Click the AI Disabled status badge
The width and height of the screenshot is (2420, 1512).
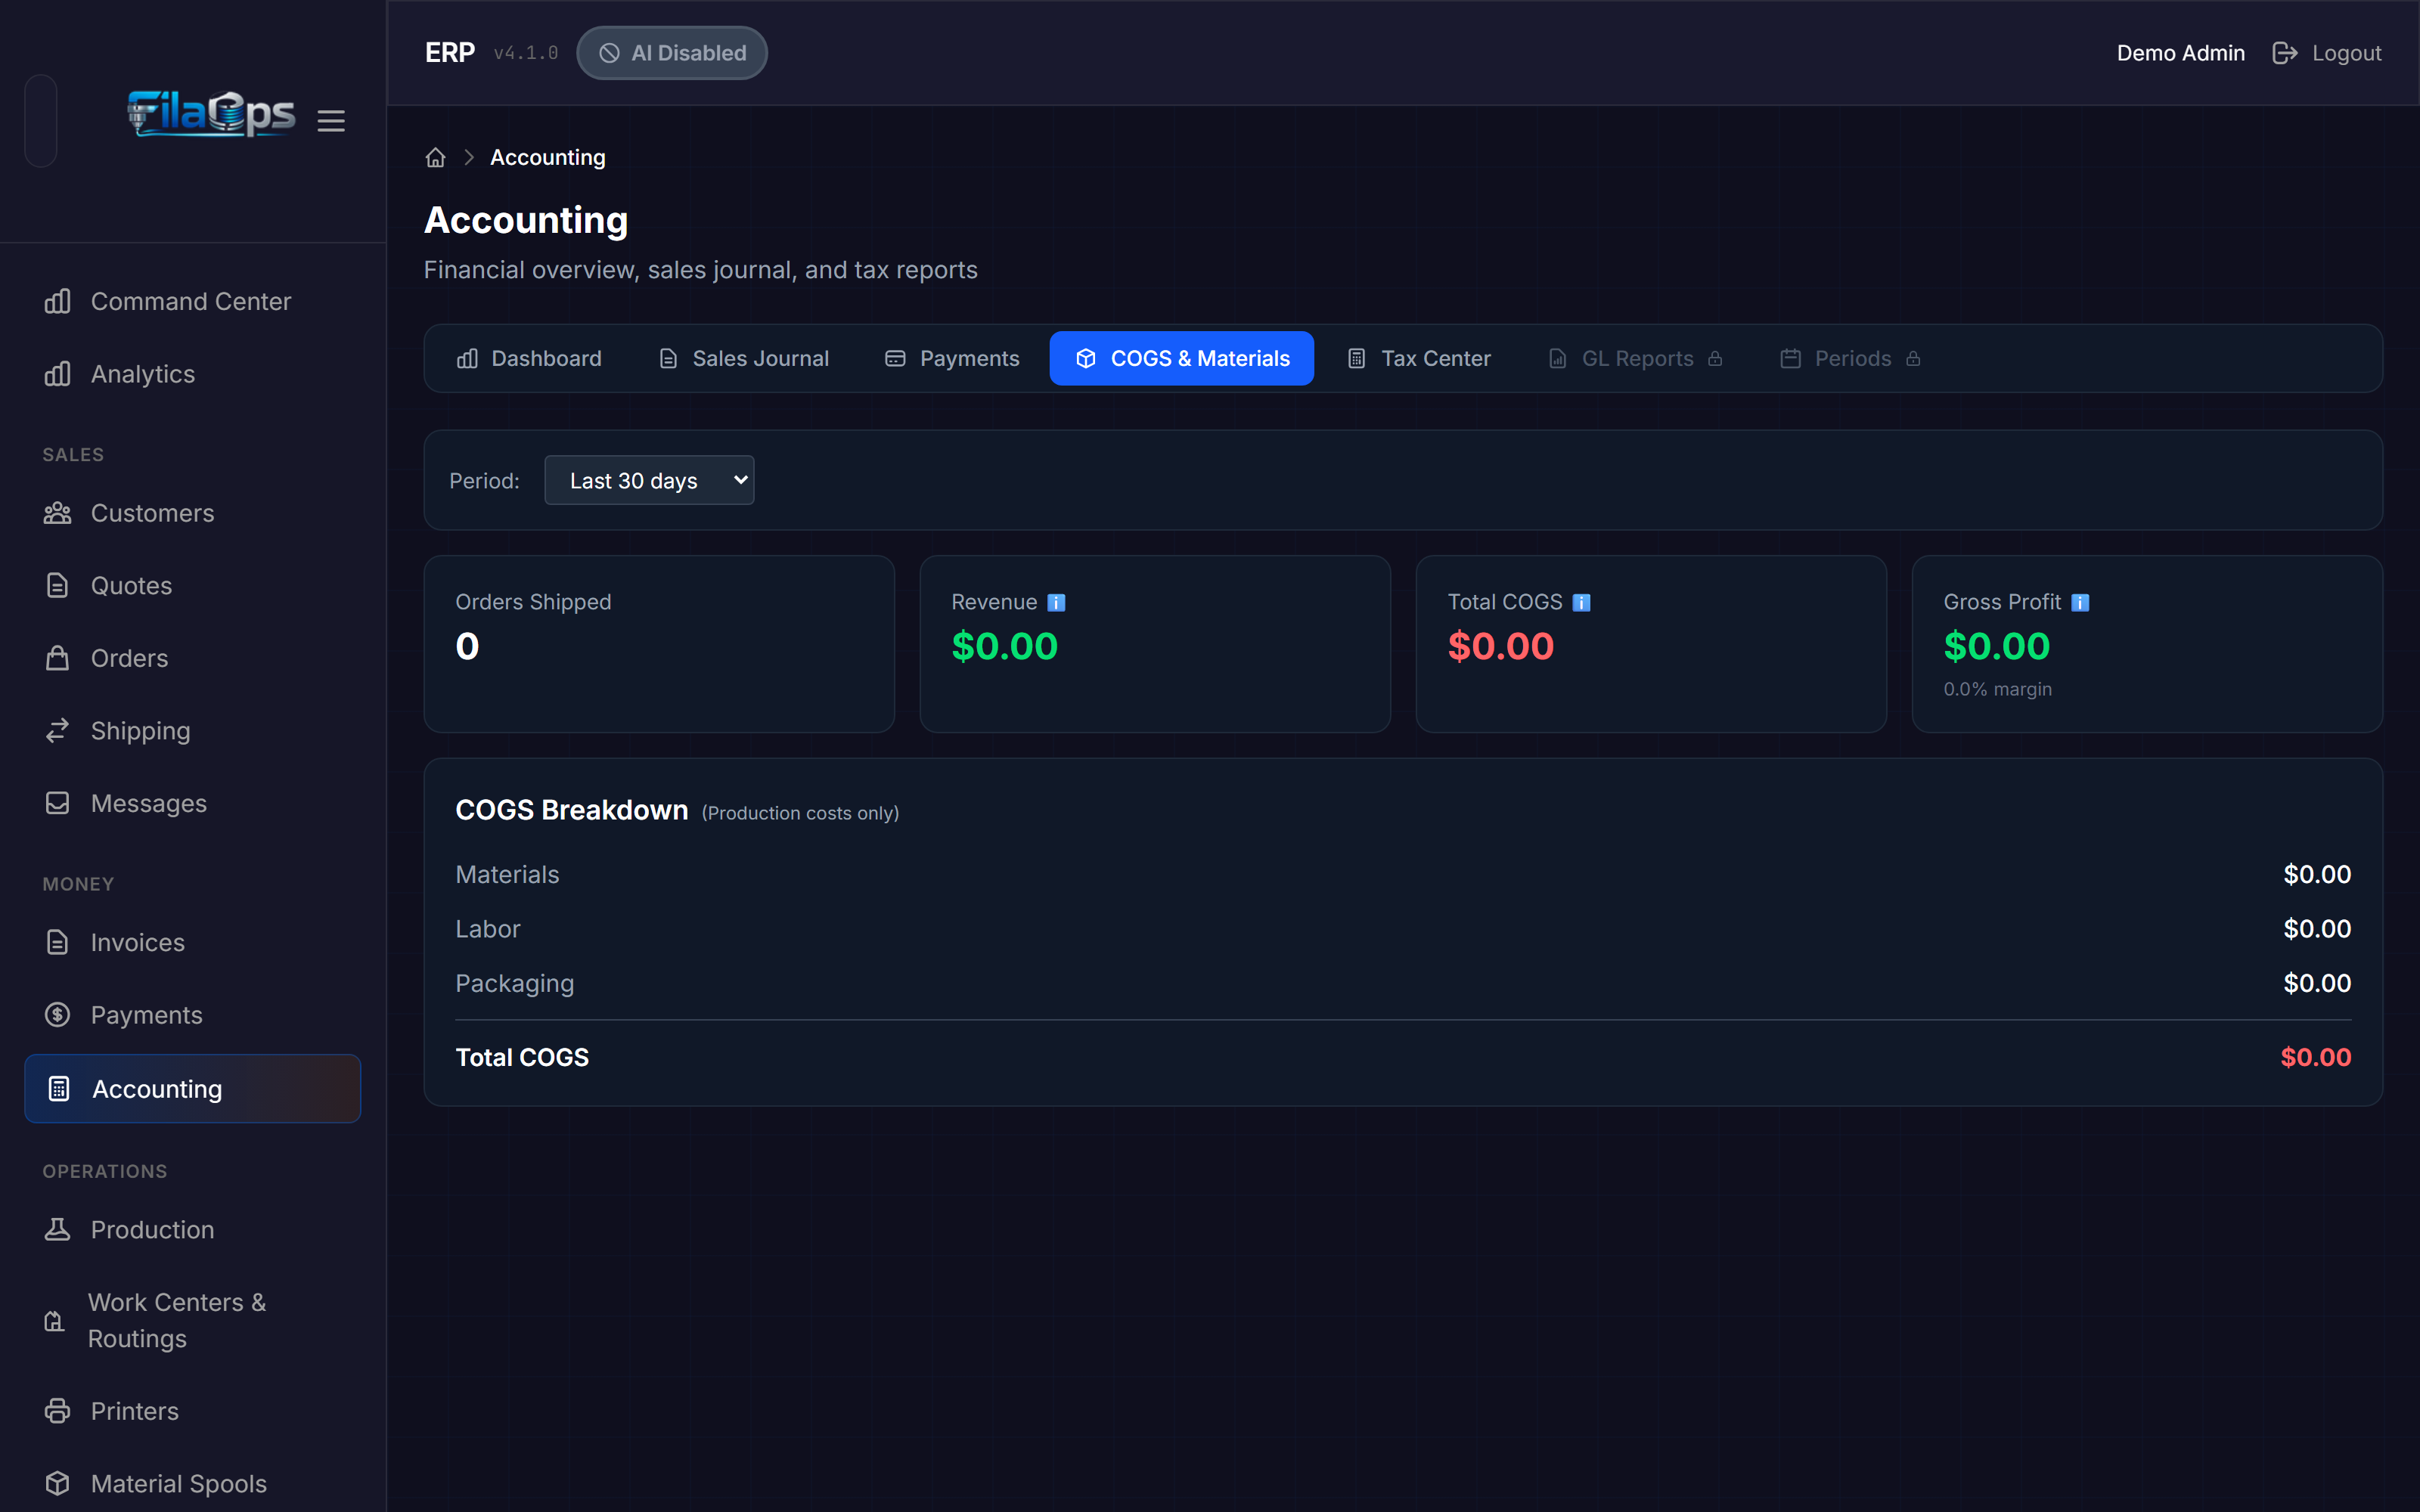pos(672,53)
